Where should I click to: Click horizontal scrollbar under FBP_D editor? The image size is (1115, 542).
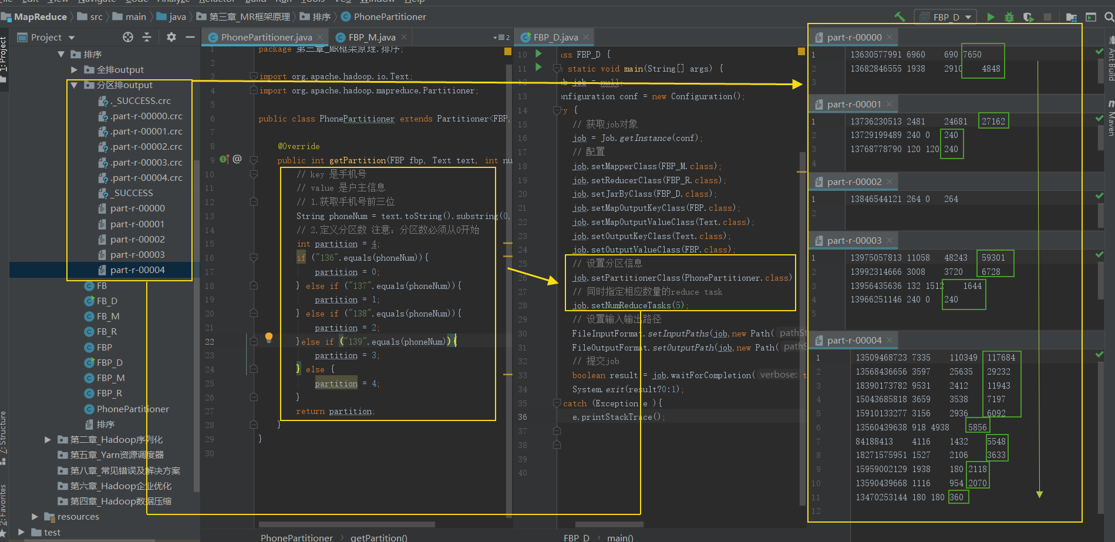(609, 524)
